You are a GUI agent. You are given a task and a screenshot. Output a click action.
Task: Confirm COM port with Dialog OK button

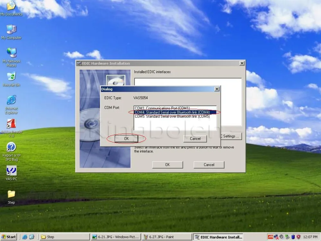tap(126, 139)
